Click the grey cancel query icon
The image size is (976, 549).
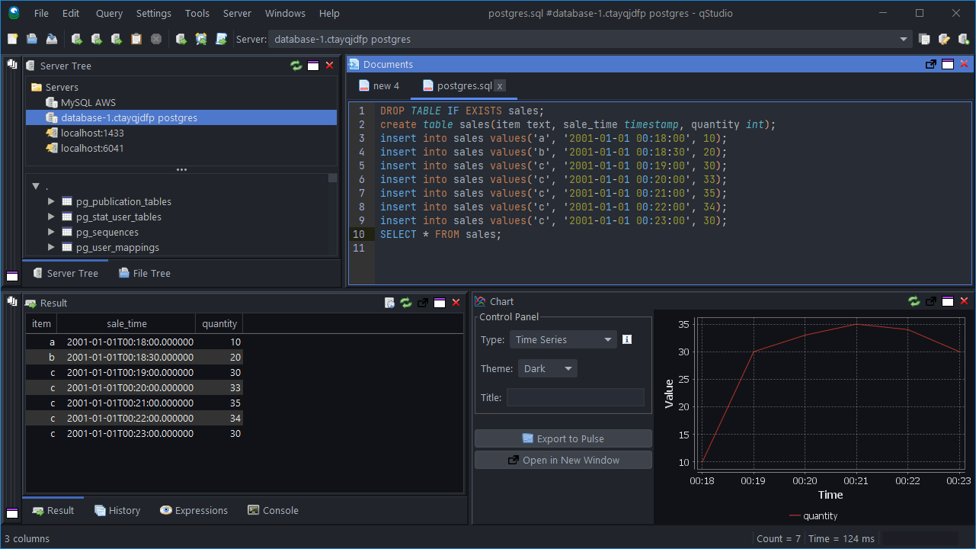click(x=156, y=39)
